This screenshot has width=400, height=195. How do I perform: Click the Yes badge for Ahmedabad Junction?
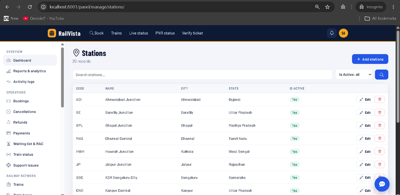[295, 100]
